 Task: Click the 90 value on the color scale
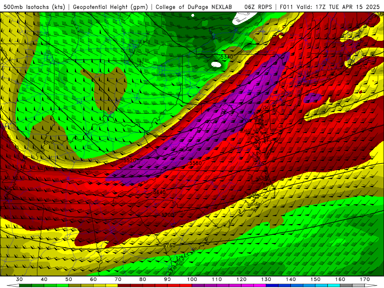(168, 279)
